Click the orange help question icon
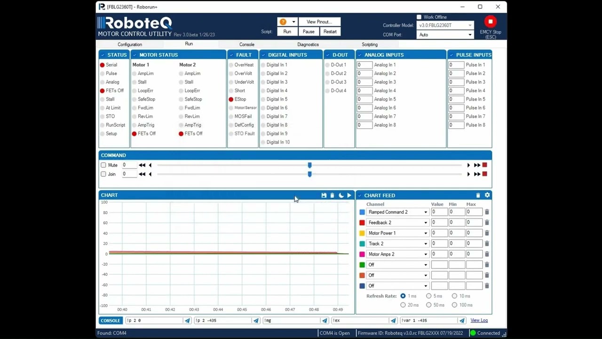602x339 pixels. [x=283, y=22]
